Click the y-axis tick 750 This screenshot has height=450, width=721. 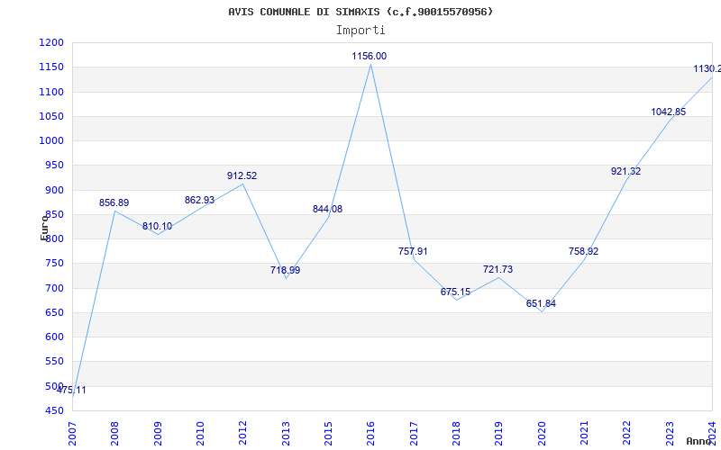point(54,264)
